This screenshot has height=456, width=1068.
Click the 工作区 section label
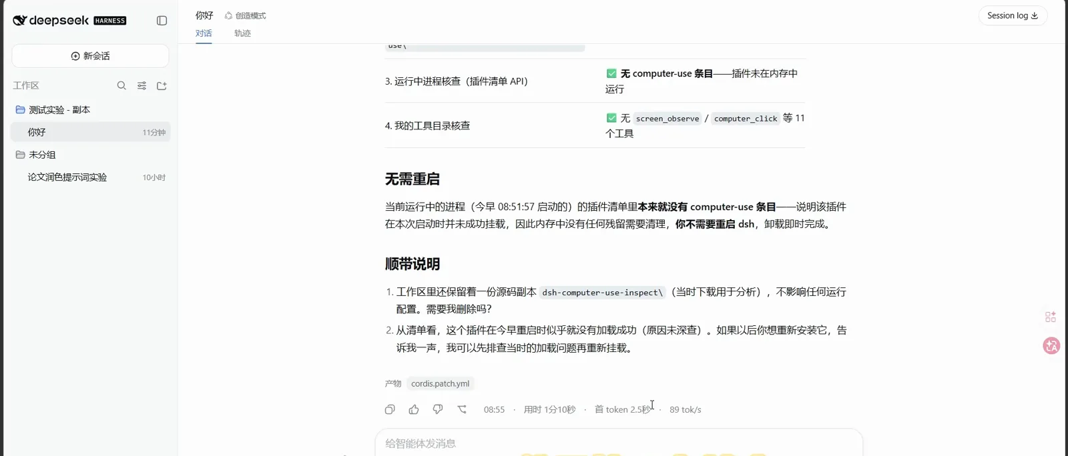pyautogui.click(x=26, y=85)
